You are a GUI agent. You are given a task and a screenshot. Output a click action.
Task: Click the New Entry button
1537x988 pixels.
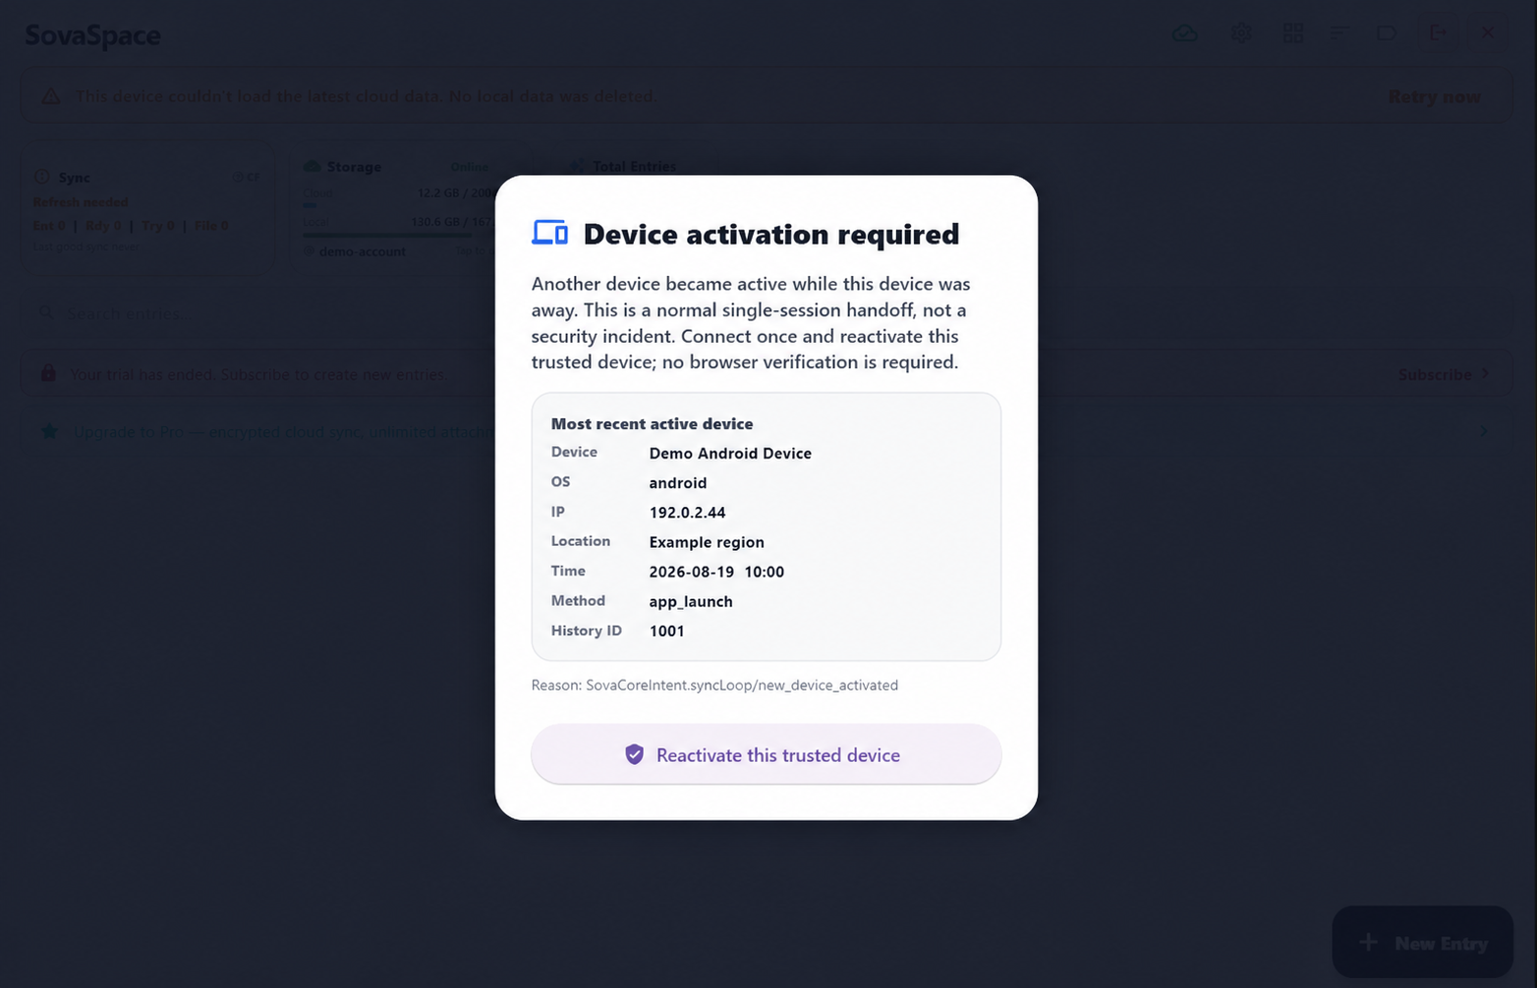coord(1422,943)
